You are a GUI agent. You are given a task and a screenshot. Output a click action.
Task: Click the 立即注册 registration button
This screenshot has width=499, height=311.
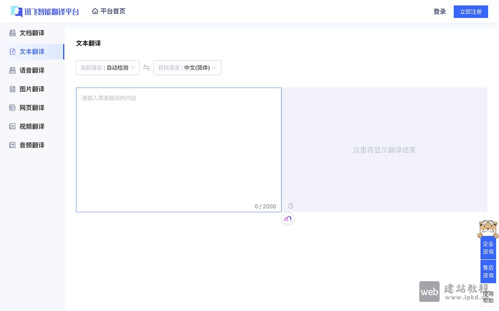[x=471, y=11]
